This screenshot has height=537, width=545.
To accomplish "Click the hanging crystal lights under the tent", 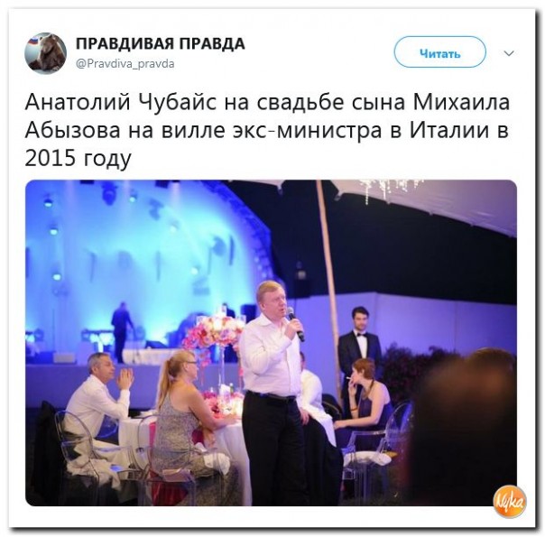I will (x=388, y=190).
